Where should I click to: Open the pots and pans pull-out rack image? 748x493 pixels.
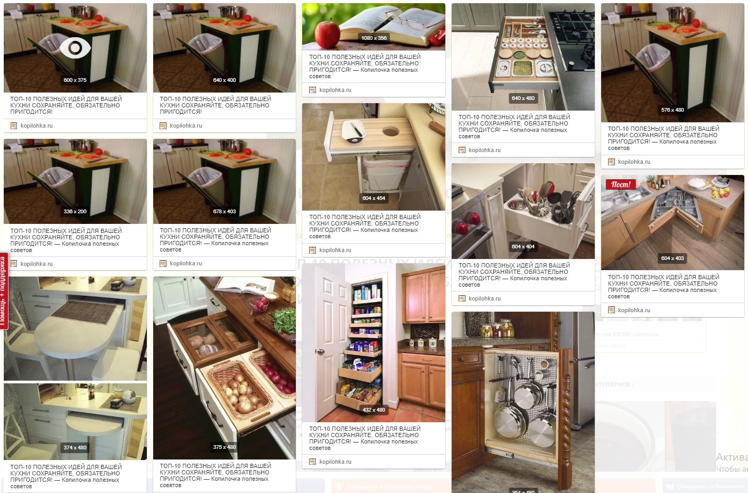523,402
